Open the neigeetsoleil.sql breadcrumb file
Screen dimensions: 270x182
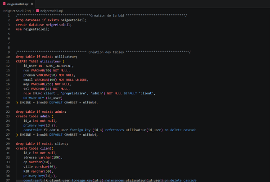point(51,11)
